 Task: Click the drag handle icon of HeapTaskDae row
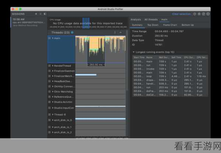[49, 81]
